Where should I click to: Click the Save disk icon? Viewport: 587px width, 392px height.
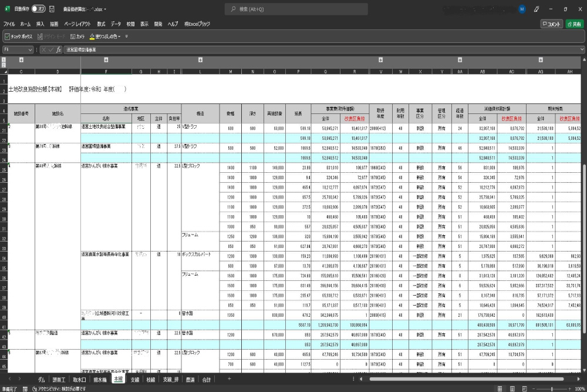tap(52, 9)
